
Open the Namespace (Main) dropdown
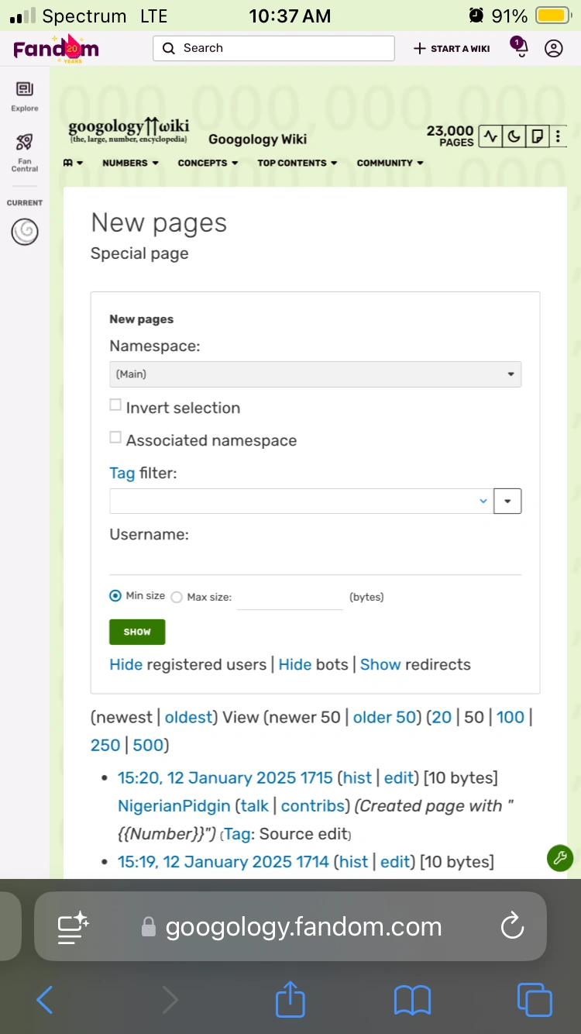(x=315, y=374)
